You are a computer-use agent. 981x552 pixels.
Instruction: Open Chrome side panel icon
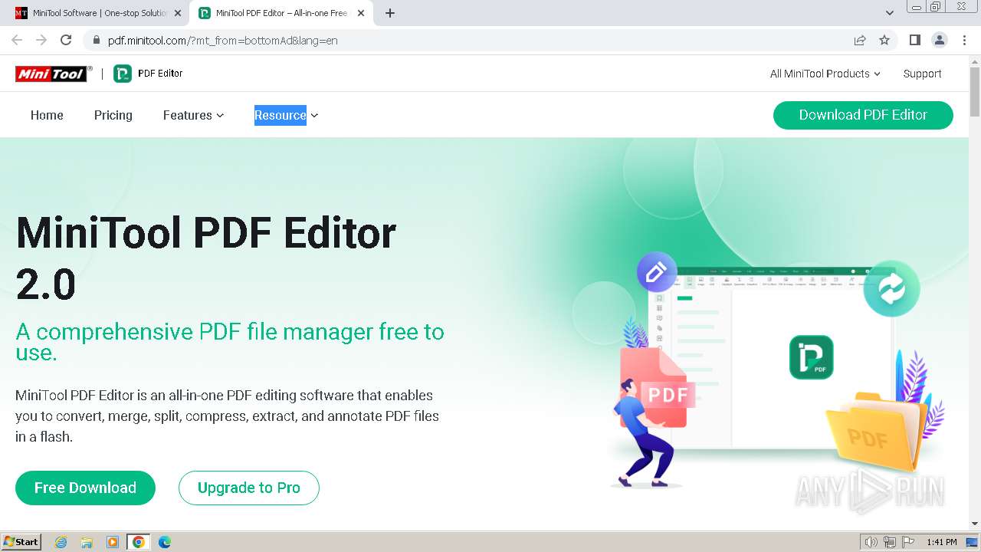914,41
